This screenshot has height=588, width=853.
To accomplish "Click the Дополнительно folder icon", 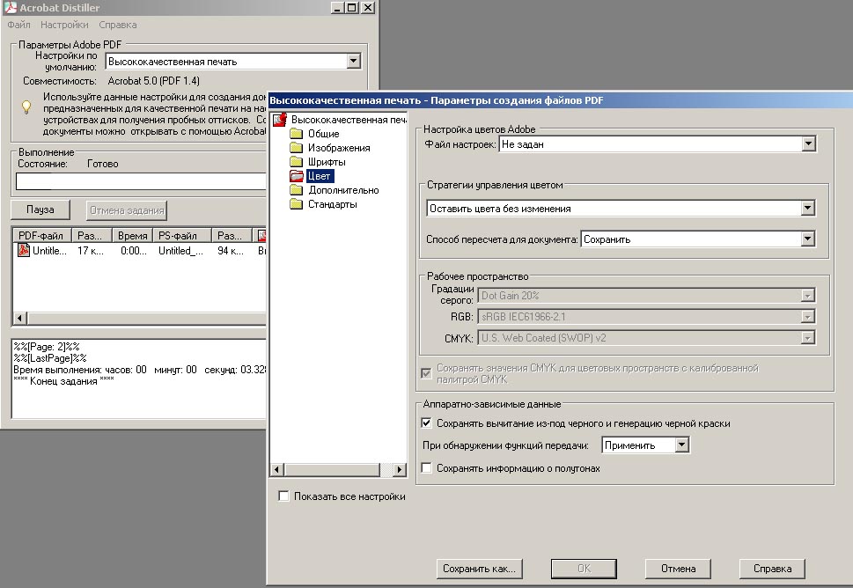I will [296, 190].
